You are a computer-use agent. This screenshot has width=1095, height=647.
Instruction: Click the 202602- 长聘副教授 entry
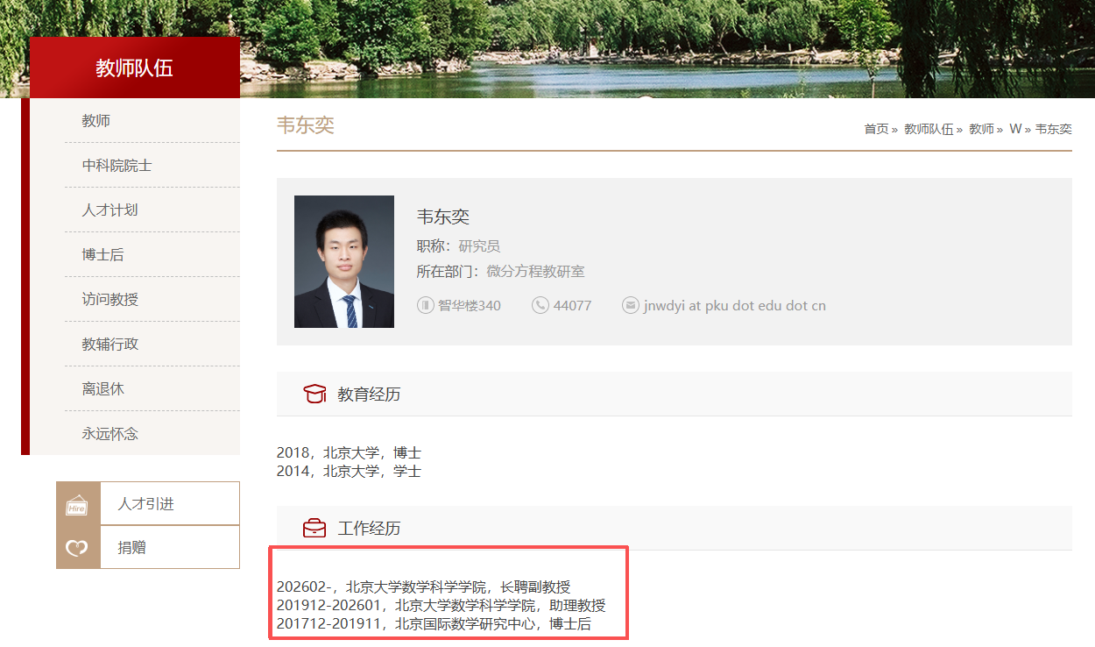point(424,587)
